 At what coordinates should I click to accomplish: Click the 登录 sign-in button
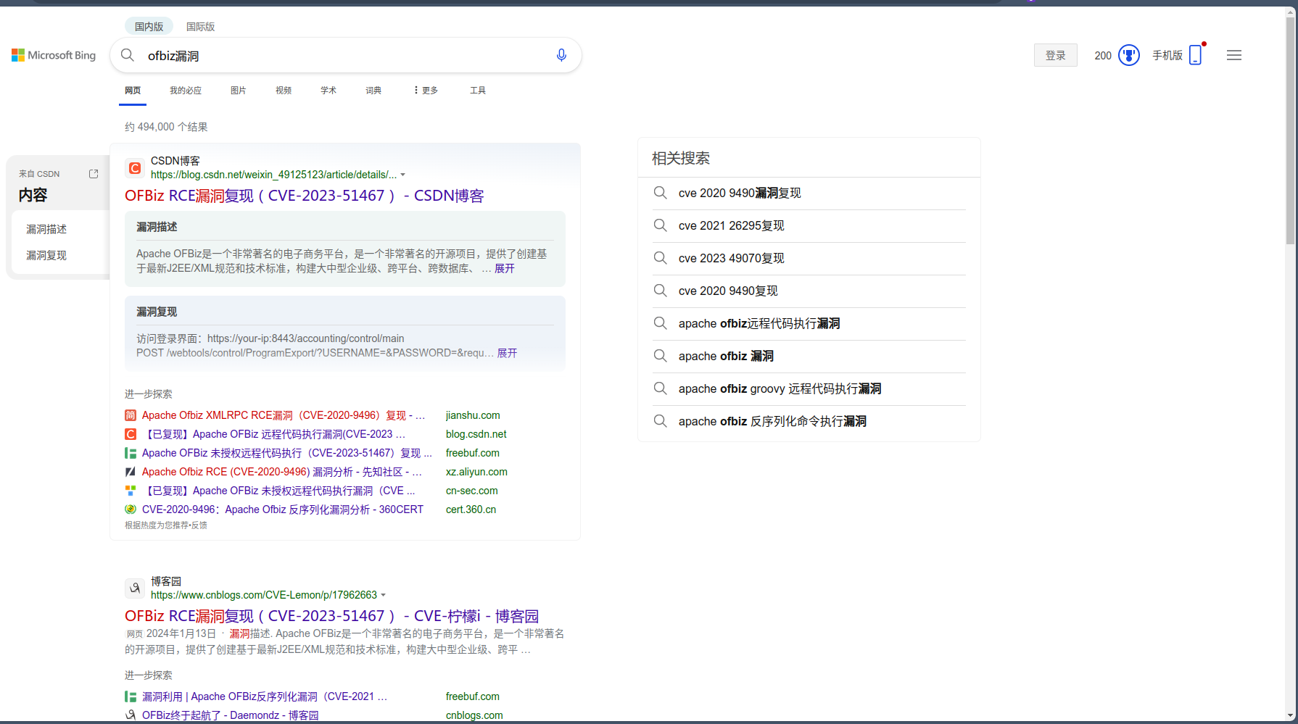[1056, 55]
